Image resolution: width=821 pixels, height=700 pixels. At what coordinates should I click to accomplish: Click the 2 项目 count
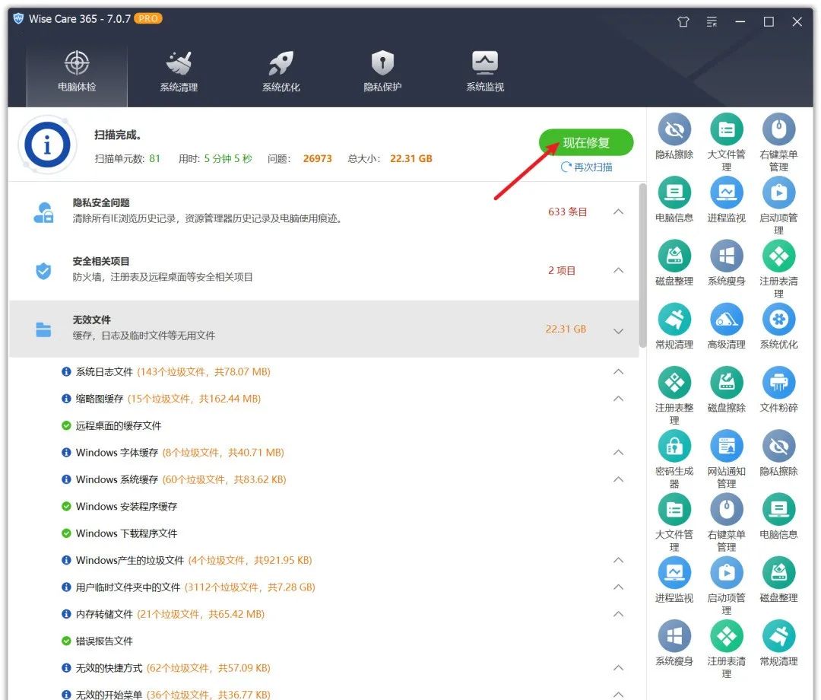coord(562,270)
